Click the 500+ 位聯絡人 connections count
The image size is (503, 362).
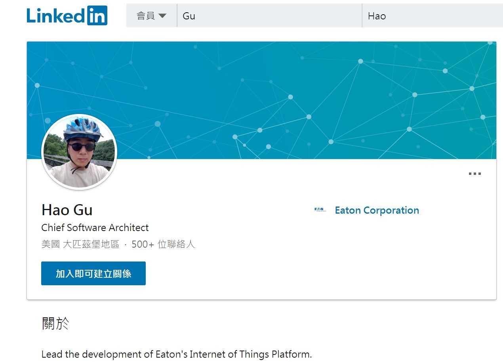[x=163, y=244]
